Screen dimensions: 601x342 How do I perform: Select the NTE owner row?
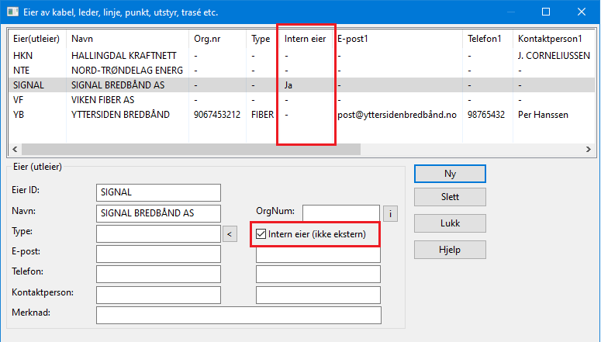tap(302, 71)
